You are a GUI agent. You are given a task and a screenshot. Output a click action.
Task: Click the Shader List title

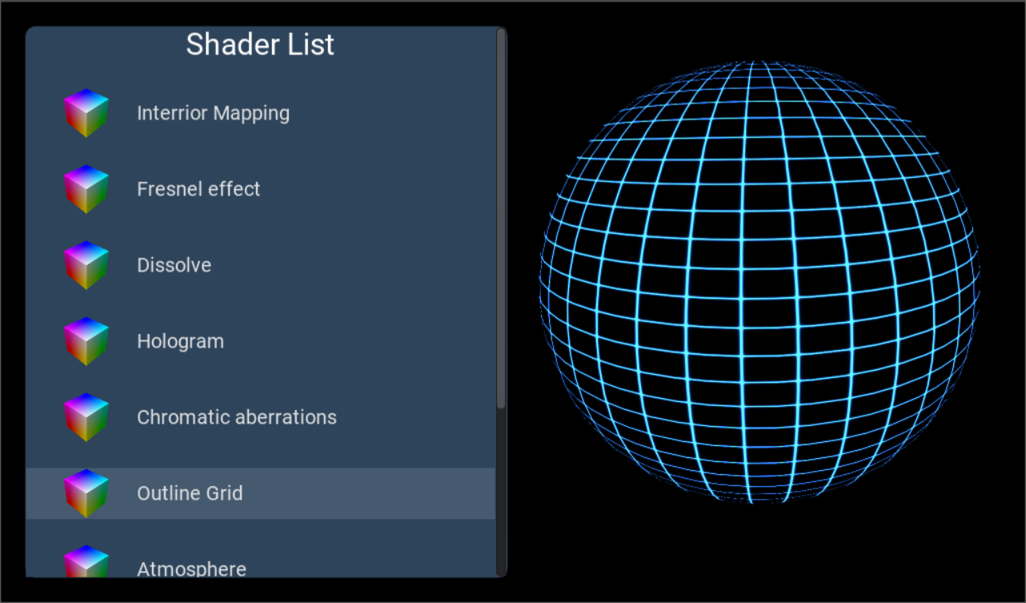coord(260,45)
